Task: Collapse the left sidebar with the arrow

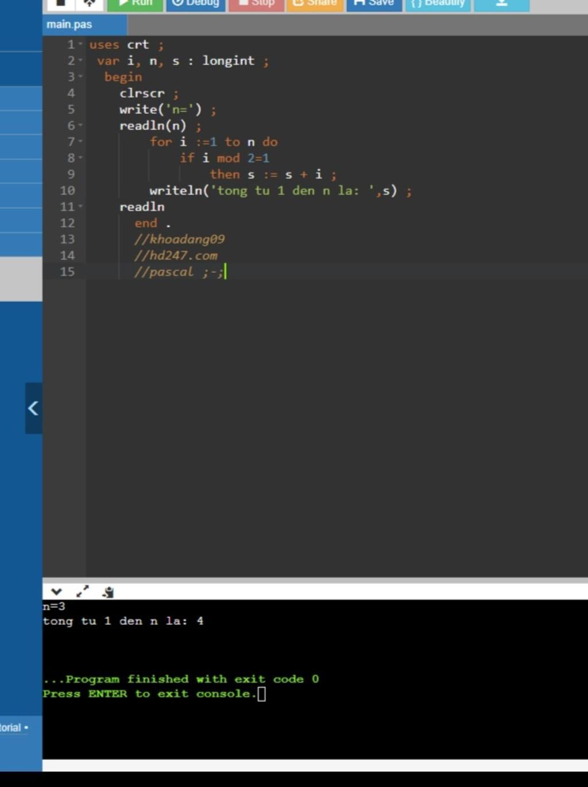Action: pos(33,408)
